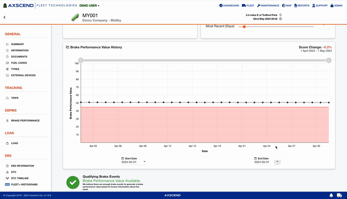Click the right chart range handle
347x199 pixels.
(x=329, y=60)
